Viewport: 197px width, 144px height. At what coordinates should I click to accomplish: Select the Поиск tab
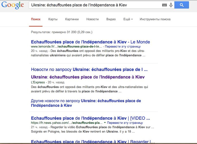(x=36, y=19)
